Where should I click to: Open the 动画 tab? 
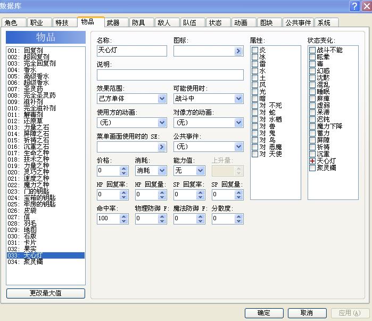tap(244, 22)
